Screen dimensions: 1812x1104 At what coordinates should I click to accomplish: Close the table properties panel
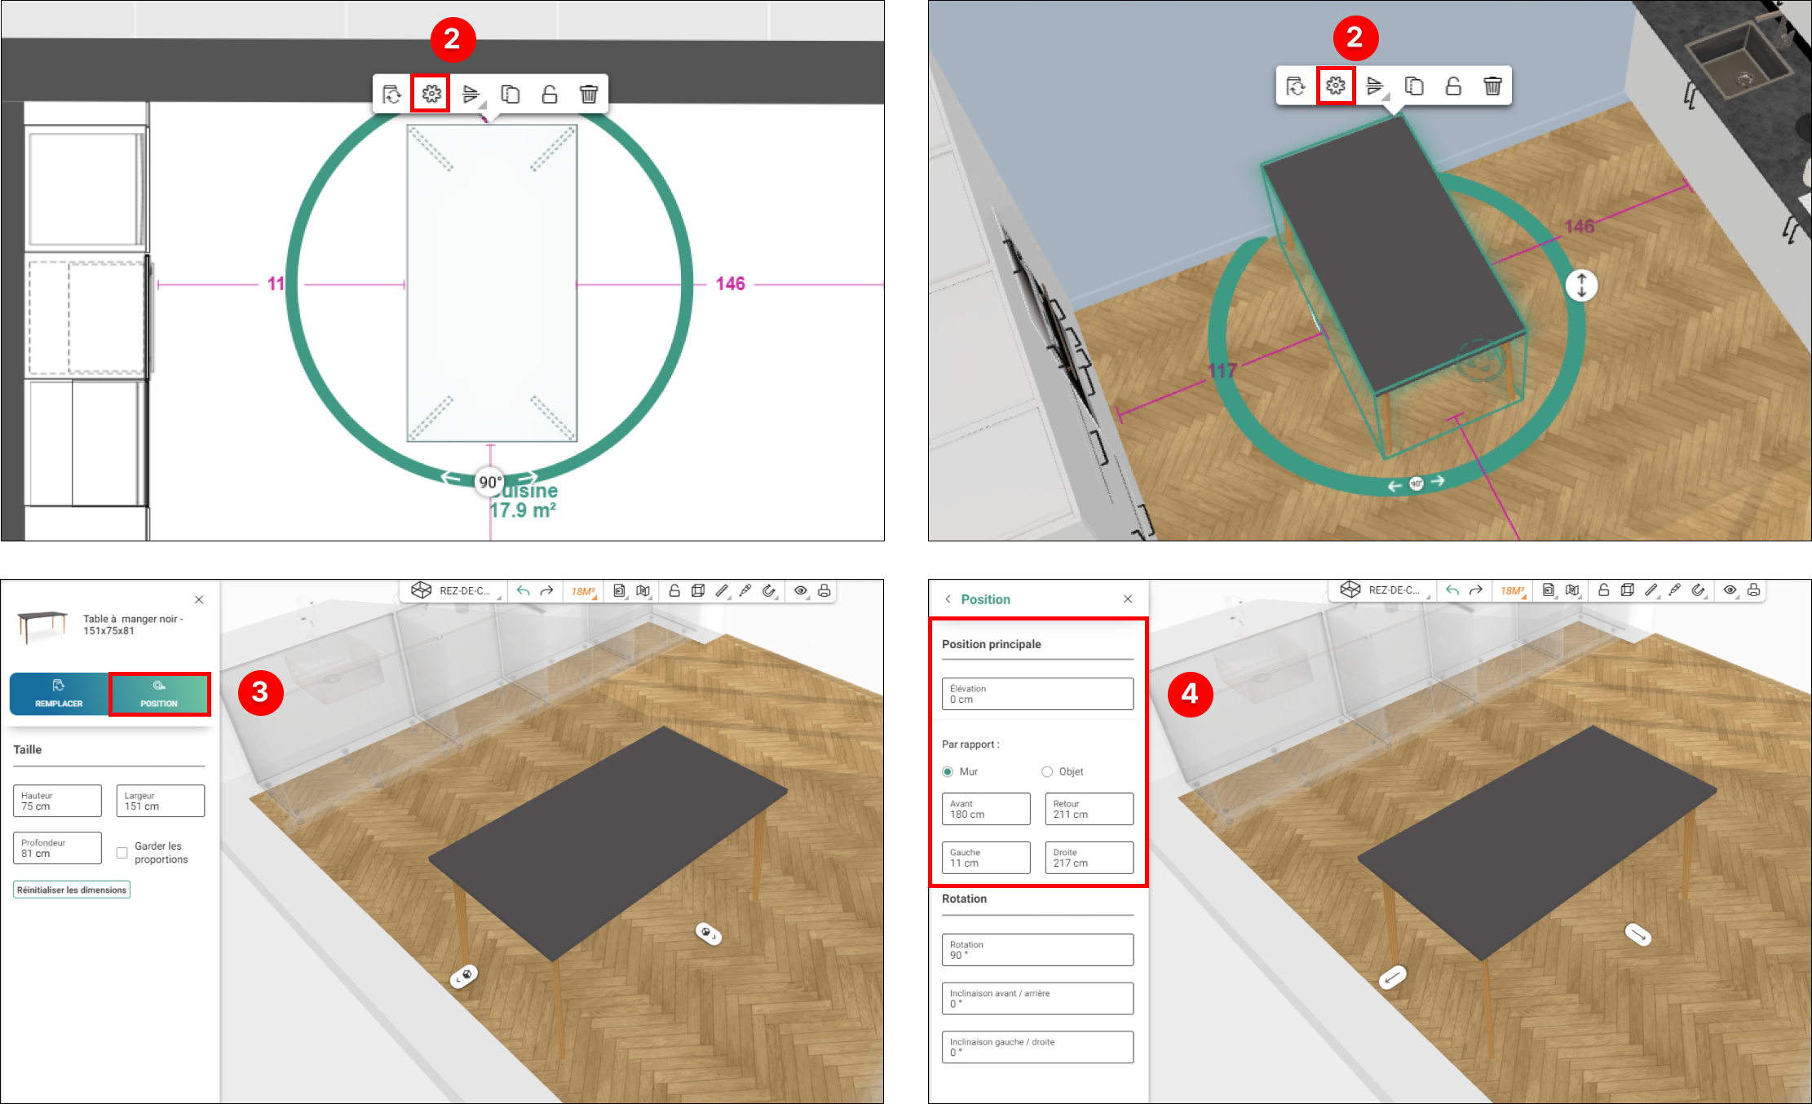[x=199, y=599]
